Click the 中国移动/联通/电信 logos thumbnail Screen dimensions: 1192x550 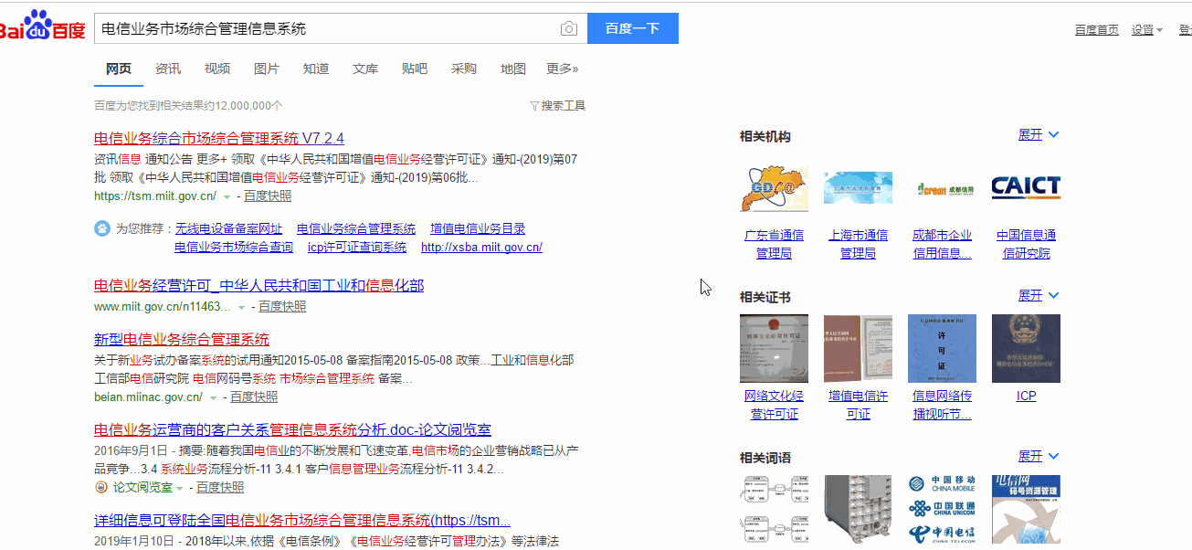[x=942, y=510]
